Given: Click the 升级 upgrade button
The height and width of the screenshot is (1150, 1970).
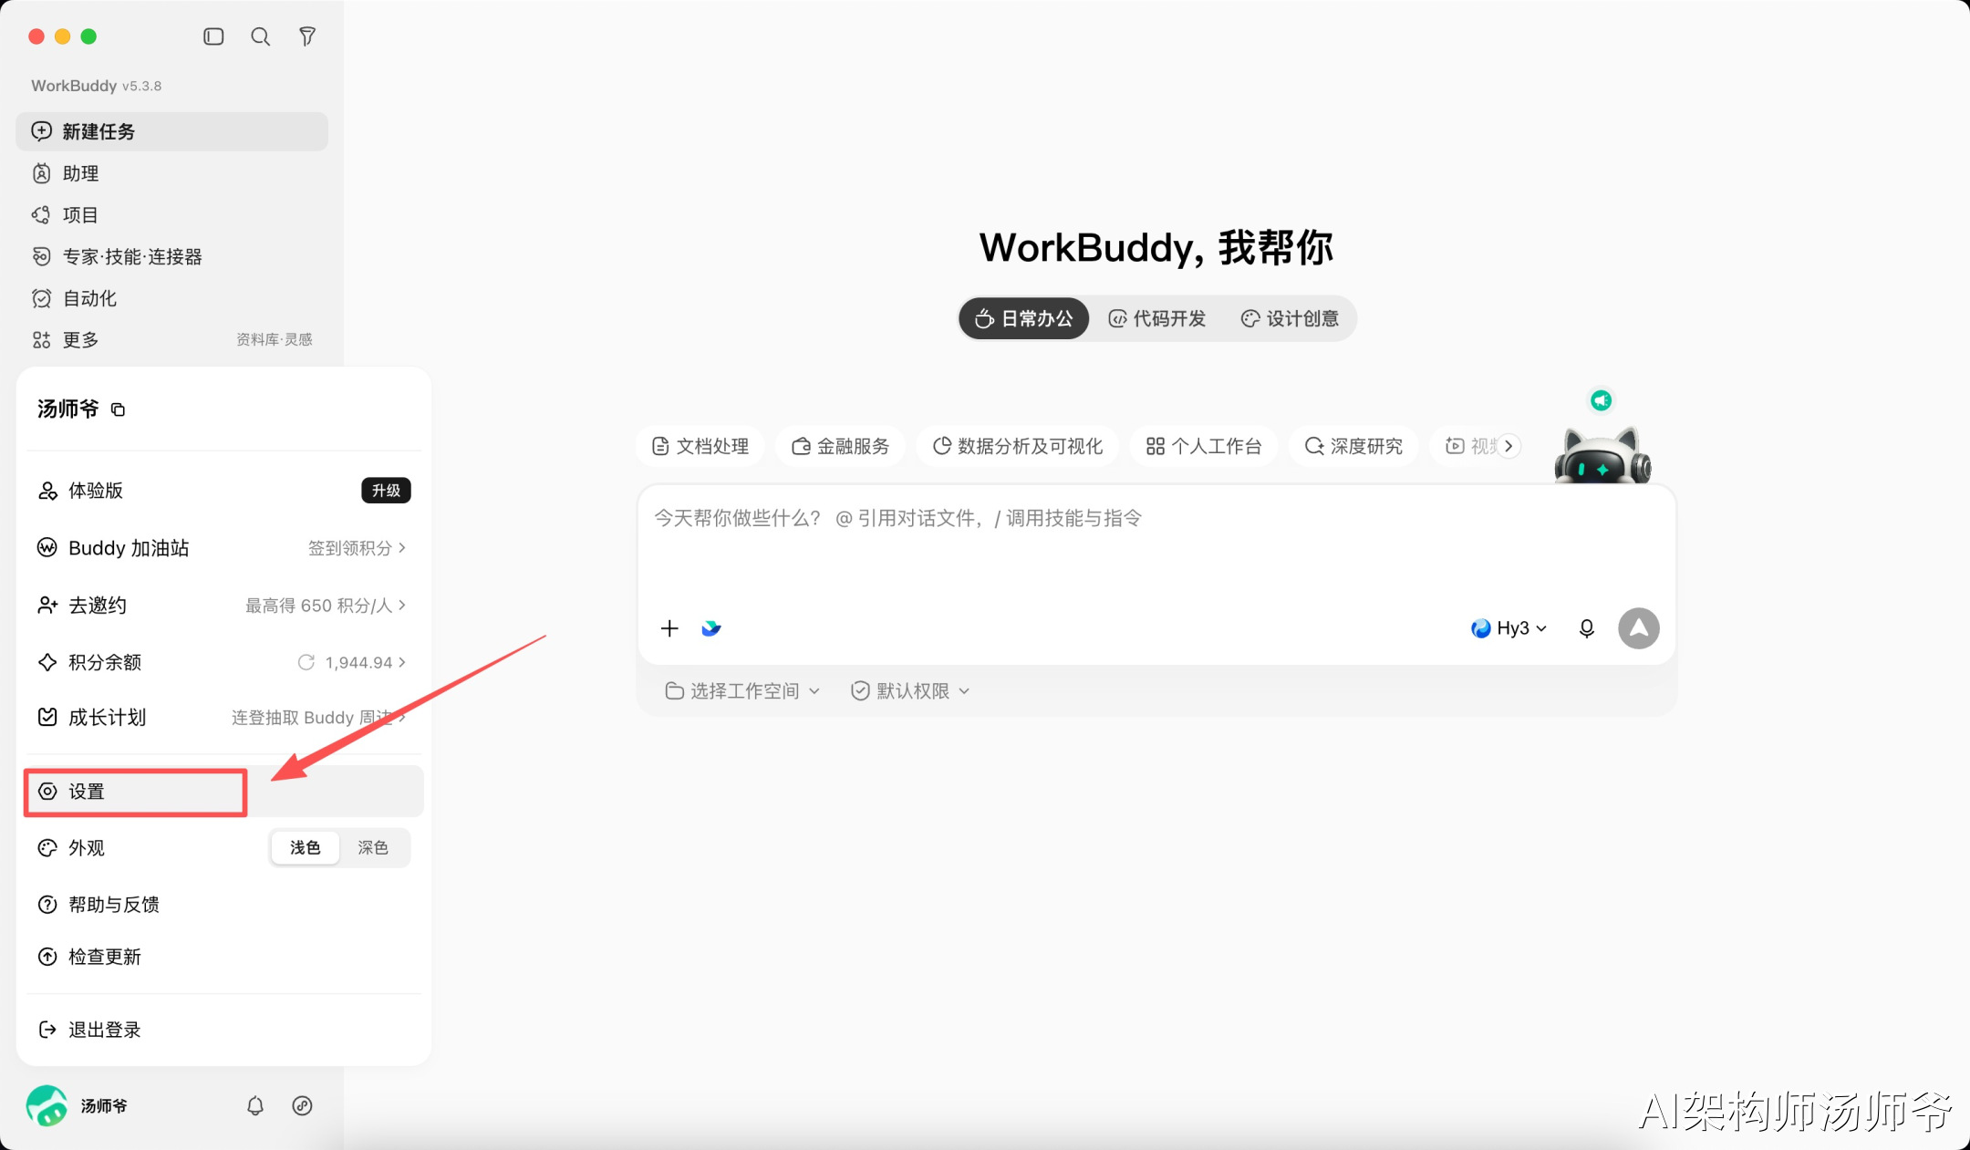Looking at the screenshot, I should (x=386, y=491).
